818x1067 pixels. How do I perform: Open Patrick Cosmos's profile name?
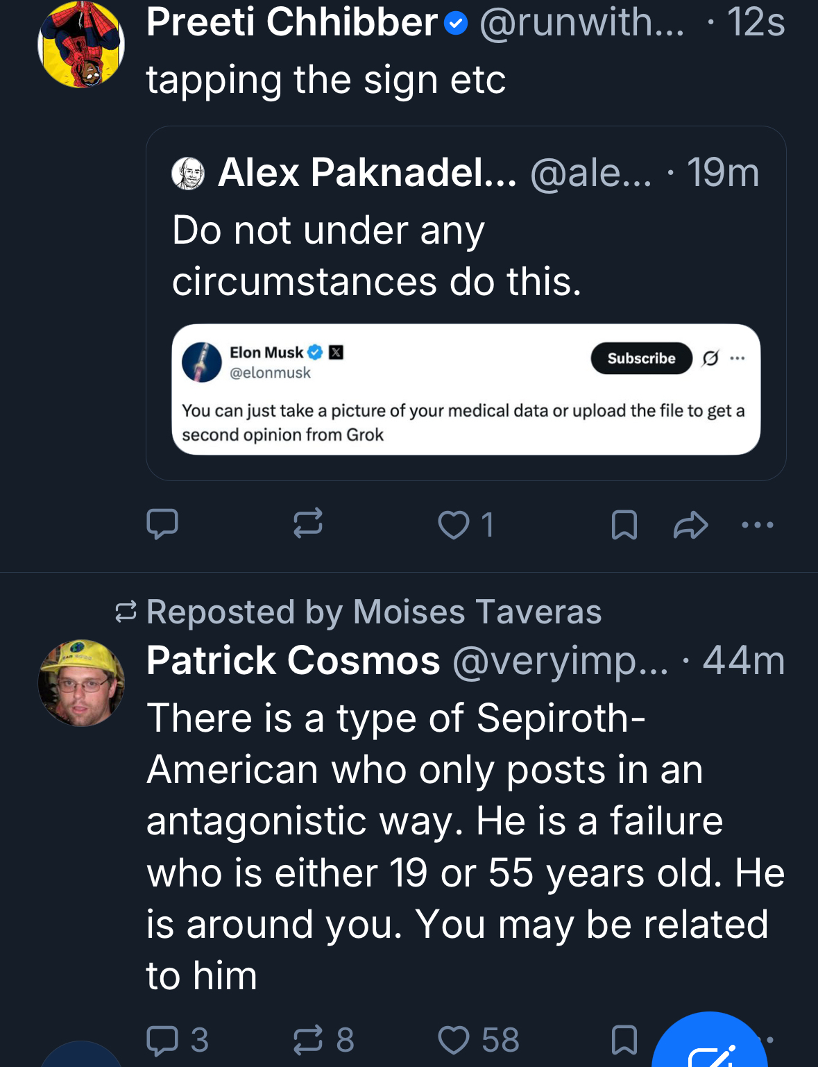point(293,660)
